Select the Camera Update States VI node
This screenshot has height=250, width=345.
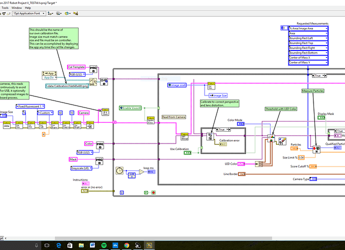click(150, 120)
